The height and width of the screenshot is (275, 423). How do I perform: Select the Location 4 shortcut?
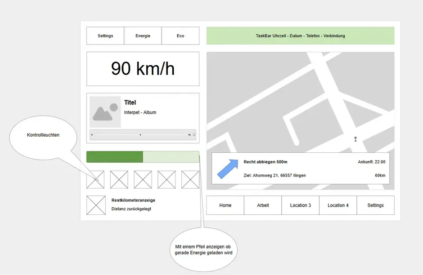[x=338, y=205]
